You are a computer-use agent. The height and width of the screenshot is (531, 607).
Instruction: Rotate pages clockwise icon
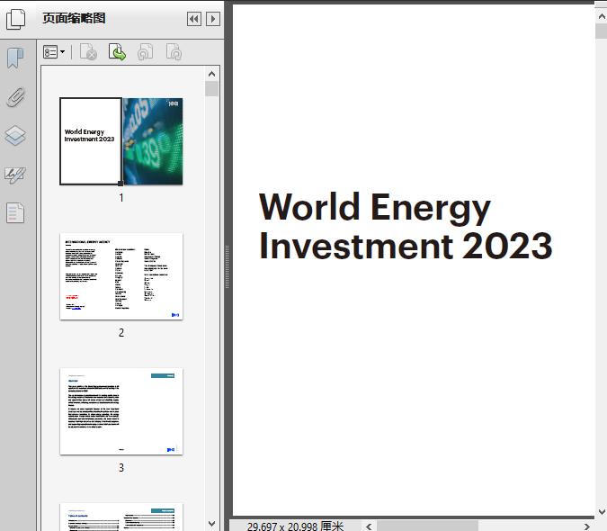click(174, 52)
